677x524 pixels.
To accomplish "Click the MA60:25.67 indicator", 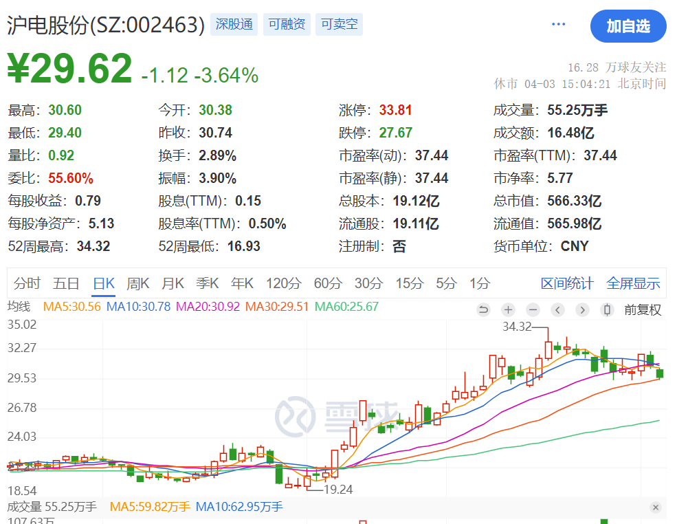I will [x=346, y=307].
